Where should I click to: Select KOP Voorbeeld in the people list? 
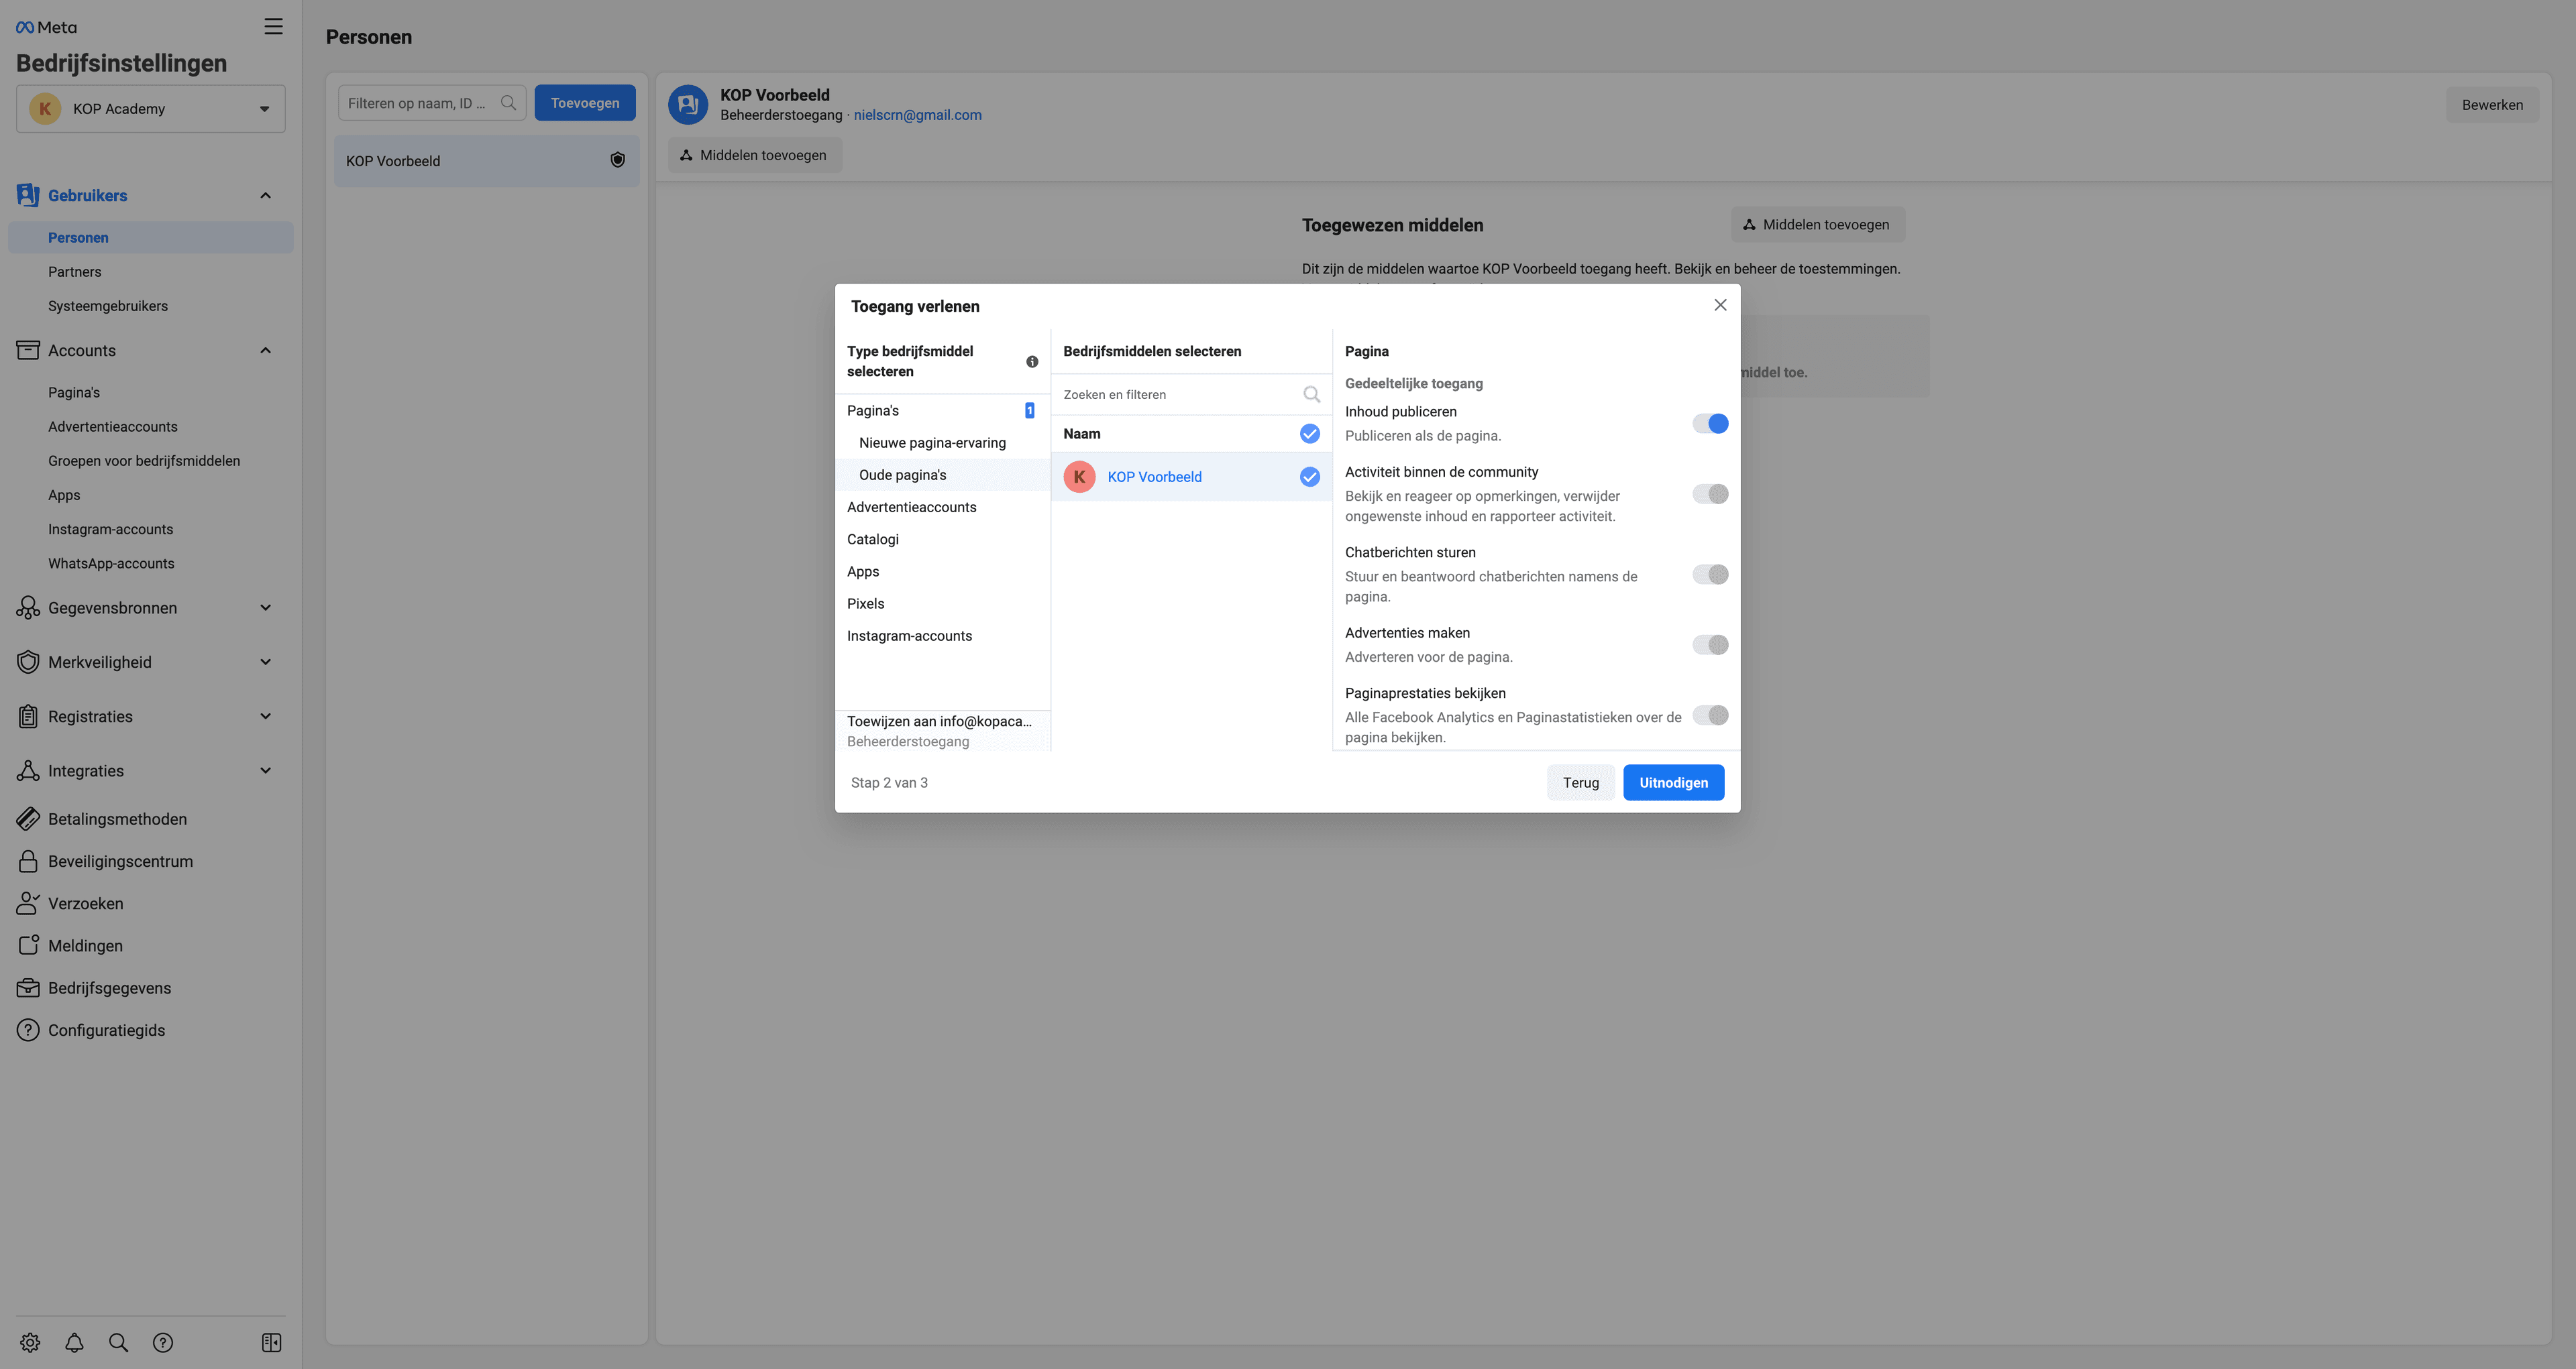(487, 161)
